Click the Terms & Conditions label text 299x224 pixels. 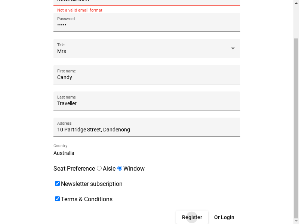(x=87, y=199)
